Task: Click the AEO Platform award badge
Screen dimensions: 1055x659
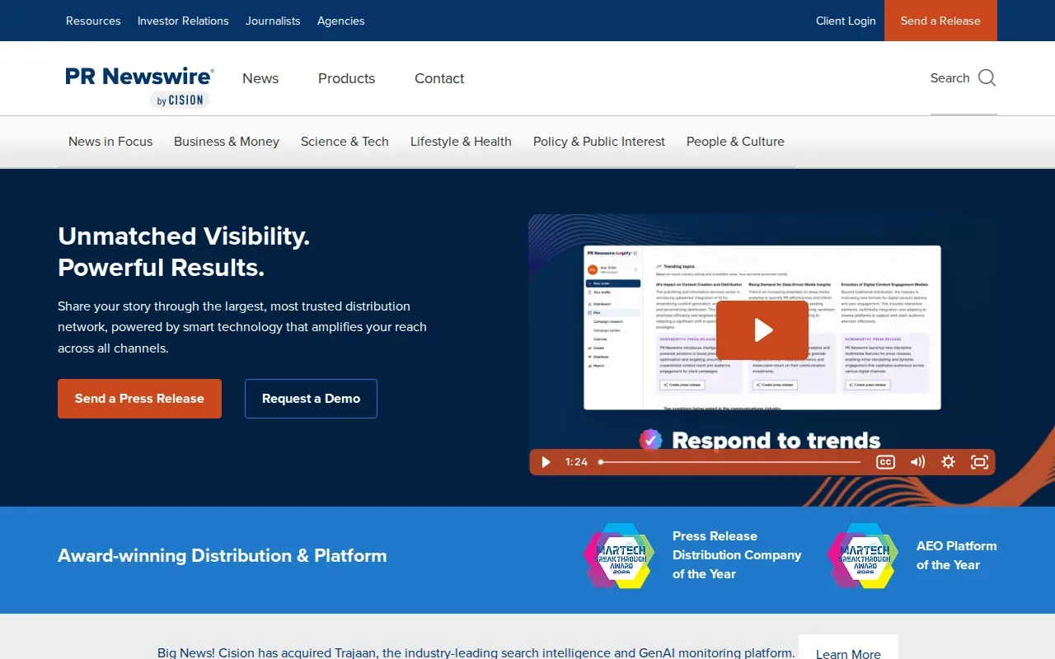Action: coord(863,555)
